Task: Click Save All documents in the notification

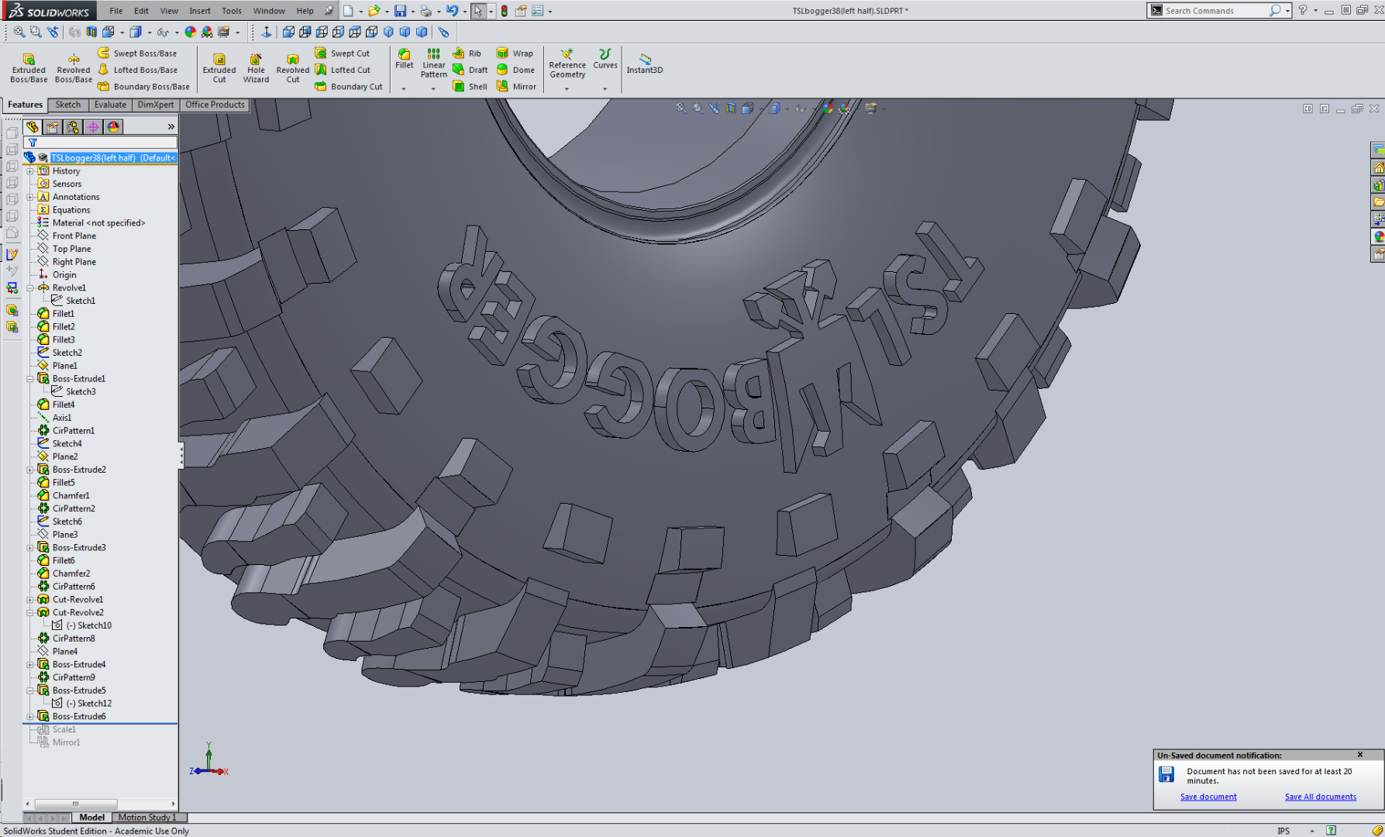Action: click(x=1320, y=796)
